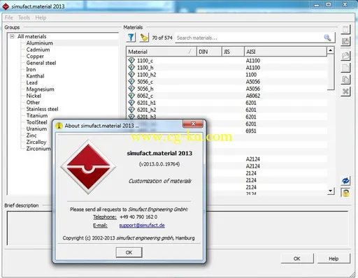Click the single-page icon below the open-folder icon
Image resolution: width=358 pixels, height=278 pixels.
345,68
